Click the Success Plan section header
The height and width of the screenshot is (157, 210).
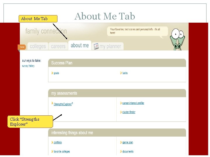[x=117, y=63]
